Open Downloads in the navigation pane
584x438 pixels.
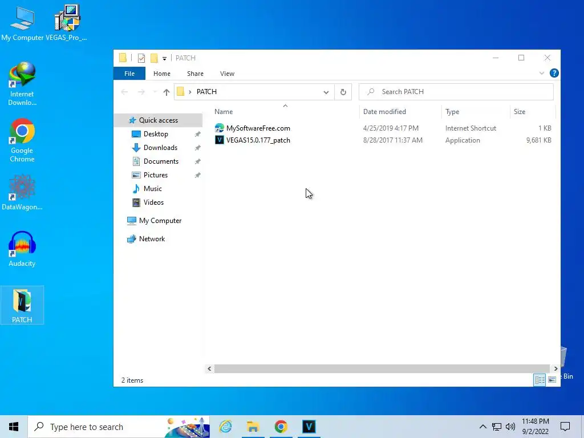point(160,148)
